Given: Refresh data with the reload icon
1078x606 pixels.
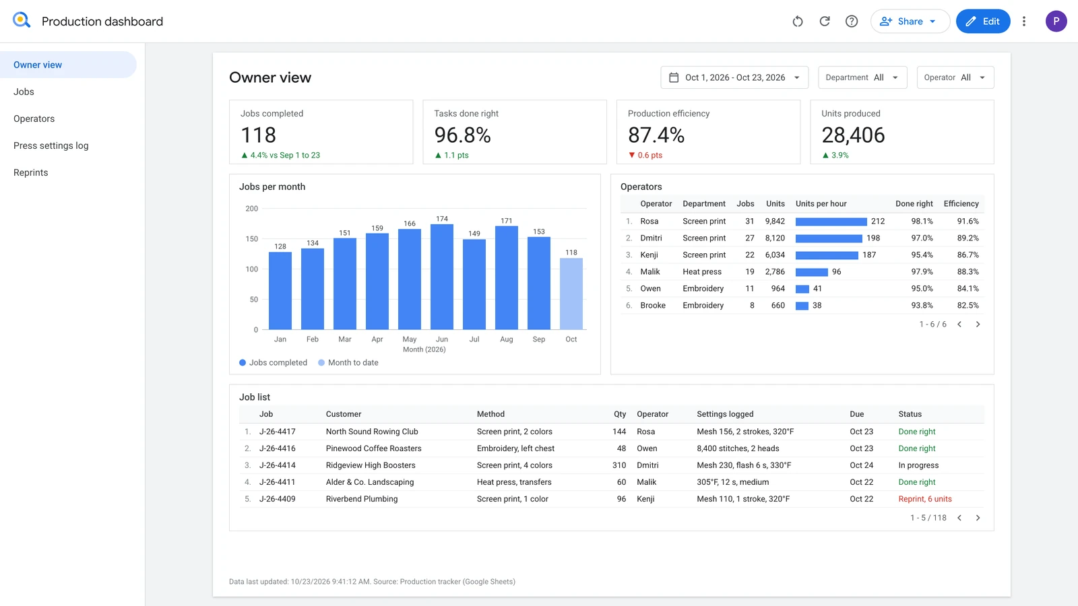Looking at the screenshot, I should [x=825, y=22].
